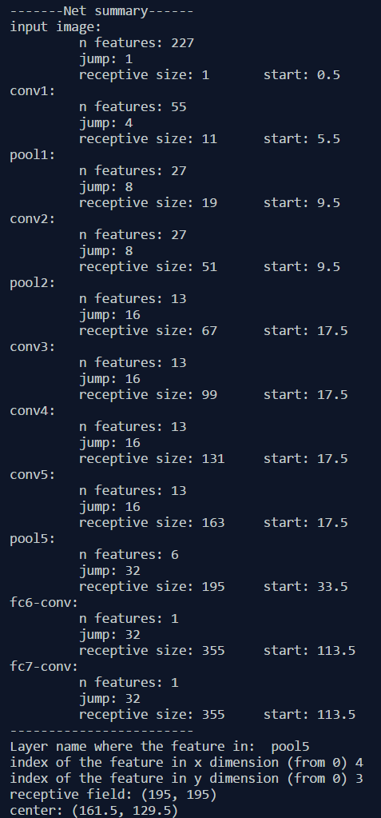The image size is (381, 818).
Task: Select the 'input image:' label
Action: pyautogui.click(x=55, y=27)
